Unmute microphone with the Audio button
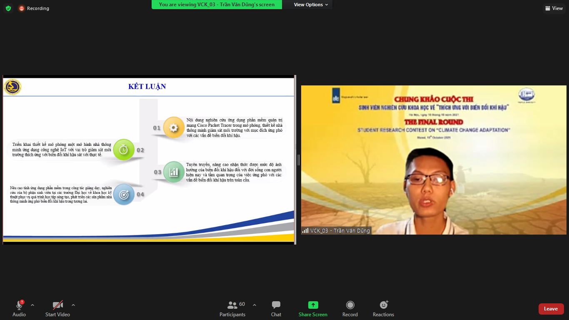Screen dimensions: 569x320 tap(19, 309)
